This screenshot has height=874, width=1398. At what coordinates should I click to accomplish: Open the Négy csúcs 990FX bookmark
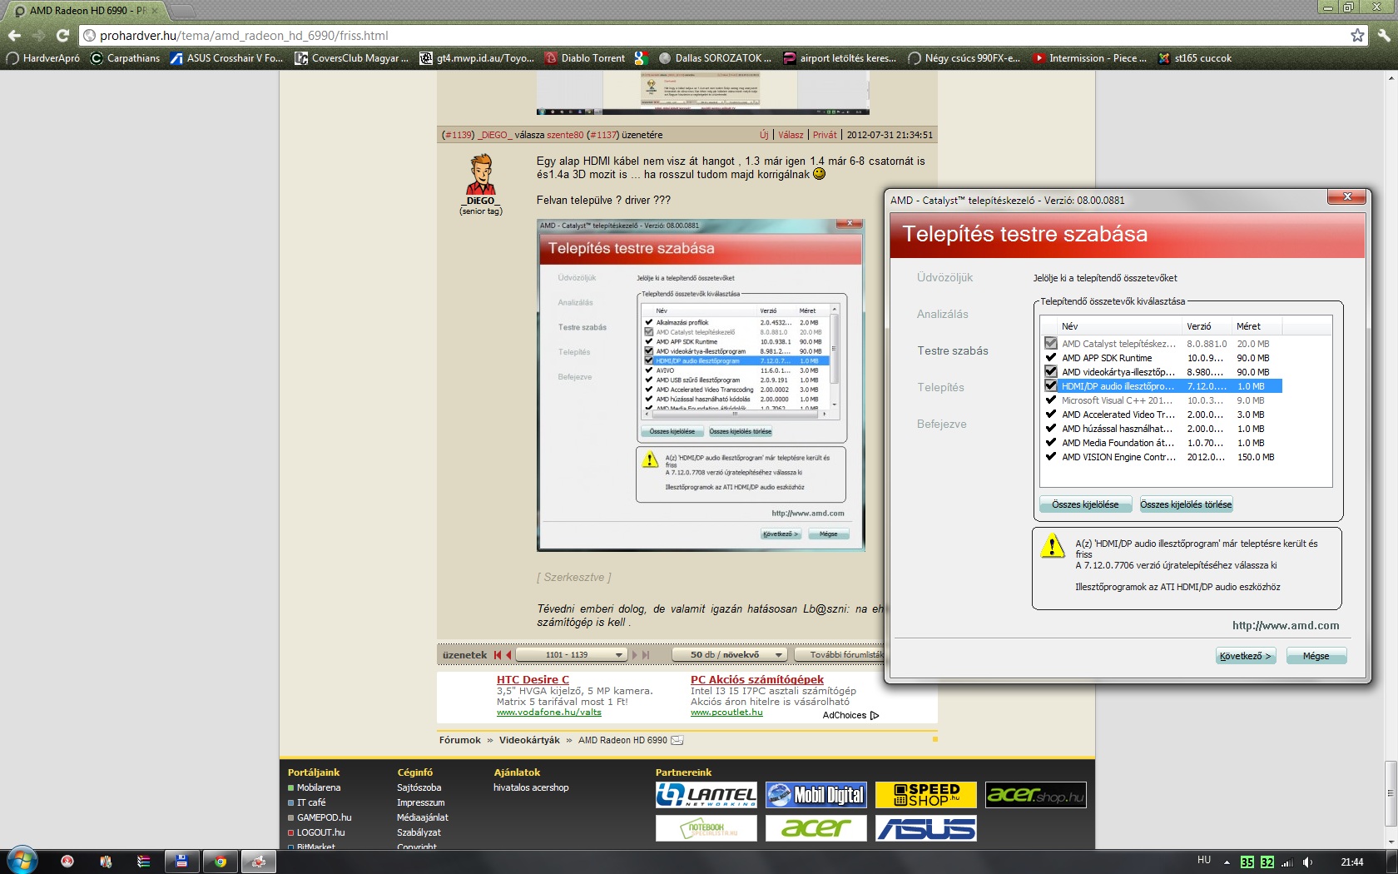point(964,58)
